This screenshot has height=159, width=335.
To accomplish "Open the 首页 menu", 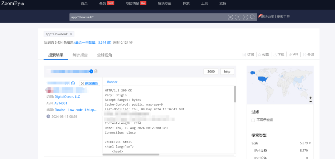I will click(84, 3).
